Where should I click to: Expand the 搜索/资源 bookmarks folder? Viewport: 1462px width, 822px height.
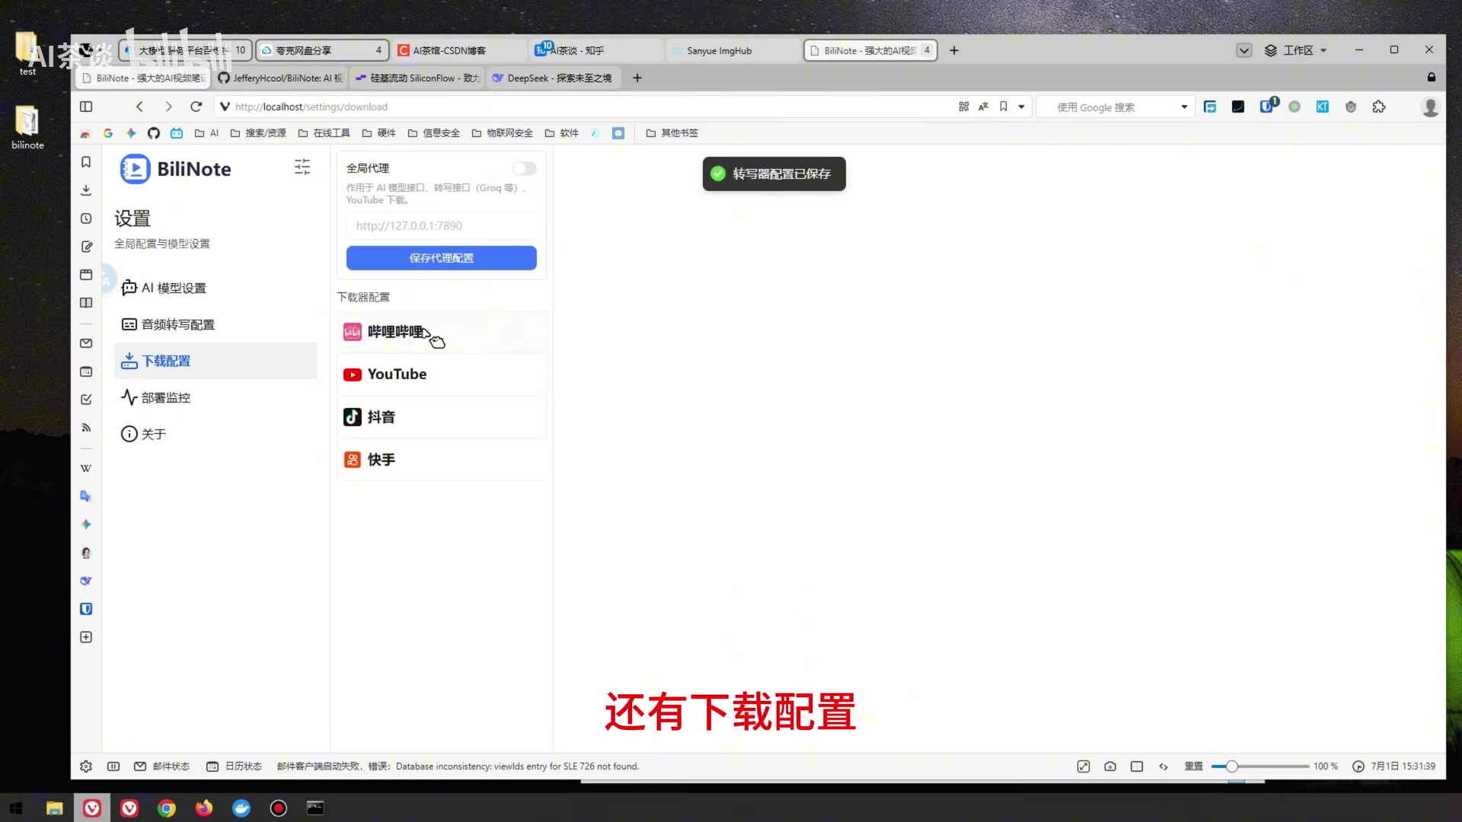[258, 133]
